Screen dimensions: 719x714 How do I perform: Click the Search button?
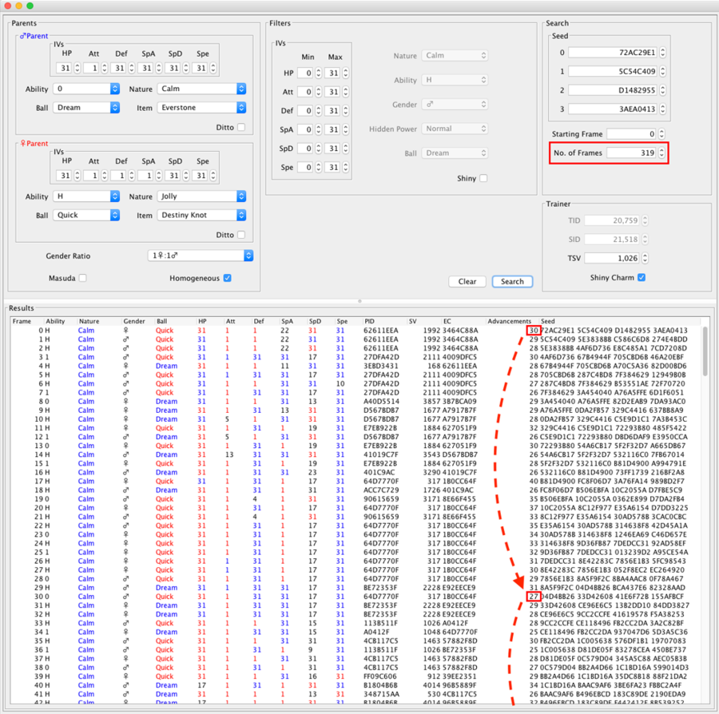[512, 281]
